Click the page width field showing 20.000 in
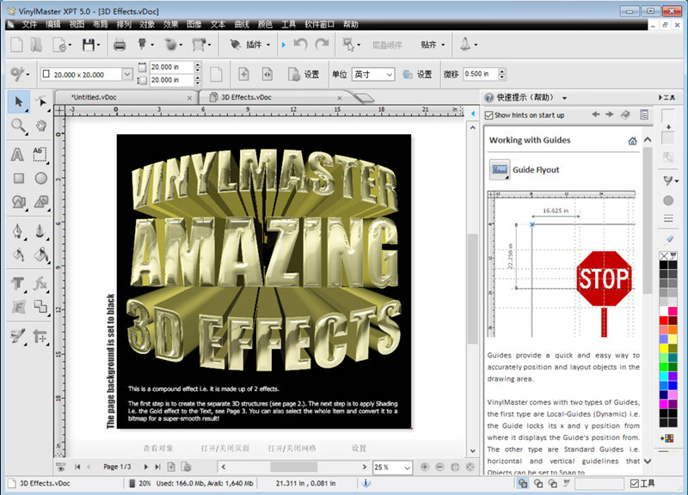688x495 pixels. click(169, 67)
